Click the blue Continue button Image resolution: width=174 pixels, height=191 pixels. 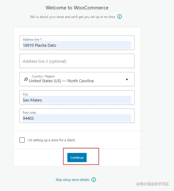coord(77,158)
